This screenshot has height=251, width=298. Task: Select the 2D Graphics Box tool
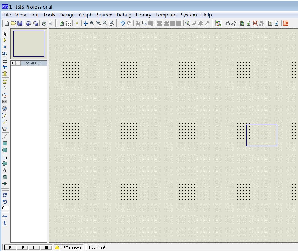[x=5, y=143]
